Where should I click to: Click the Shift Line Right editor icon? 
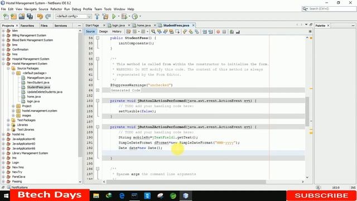[211, 32]
